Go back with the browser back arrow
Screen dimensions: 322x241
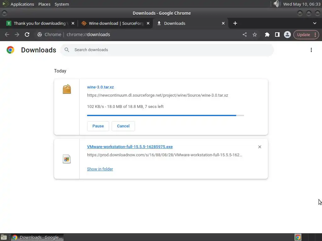coord(7,35)
